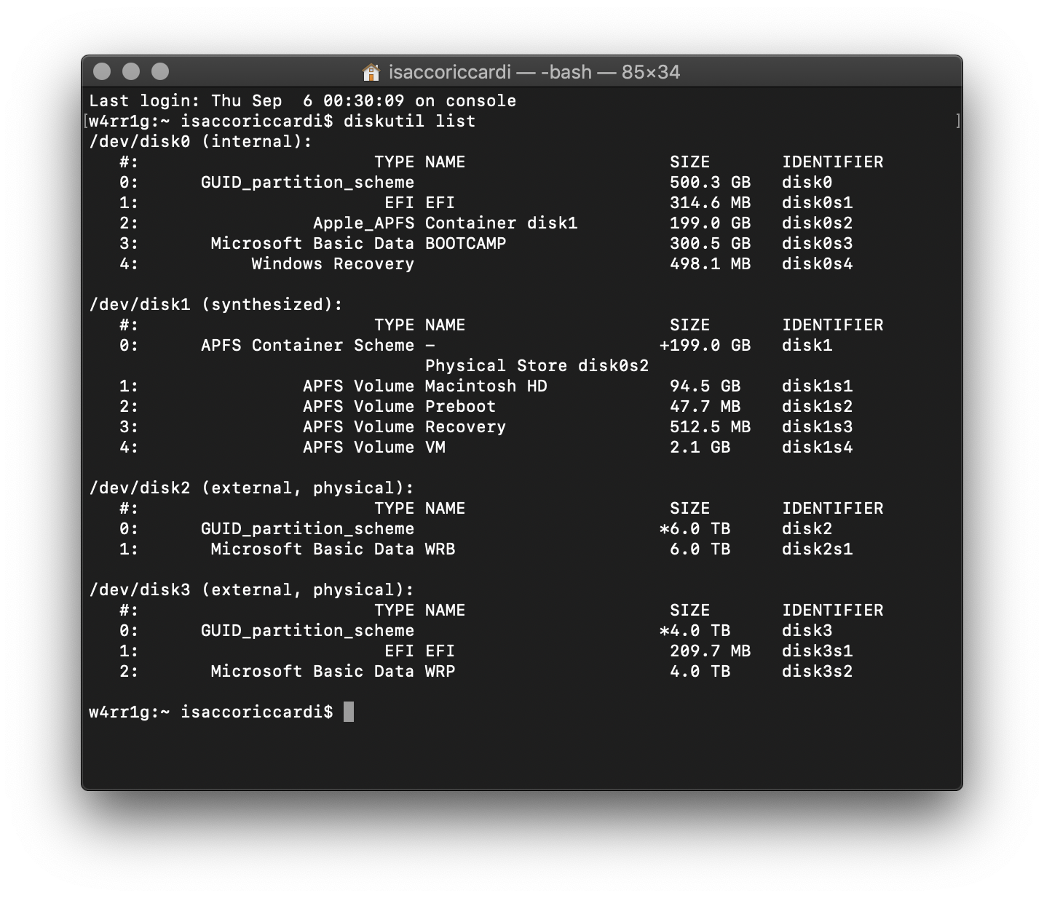Click the green zoom window button
1044x898 pixels.
160,71
